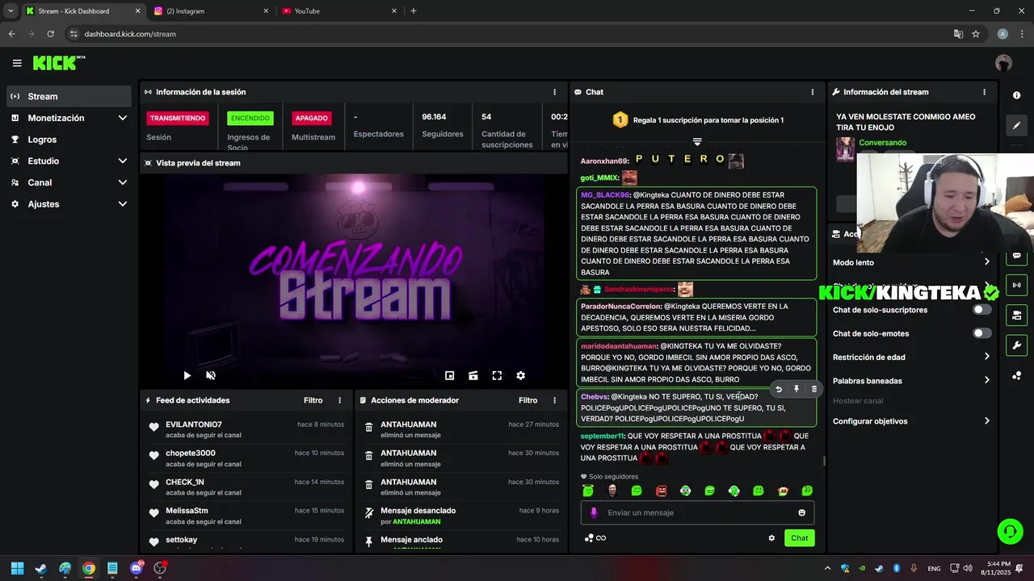Click the browser address bar URL
Screen dimensions: 1034x581
coord(130,34)
